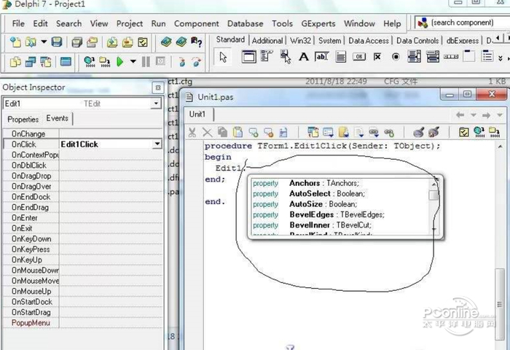Switch to Properties tab in Object Inspector
510x350 pixels.
[23, 119]
